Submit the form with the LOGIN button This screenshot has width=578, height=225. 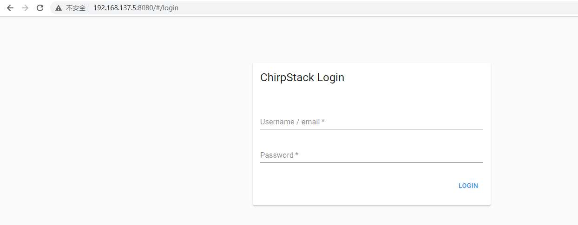click(468, 186)
